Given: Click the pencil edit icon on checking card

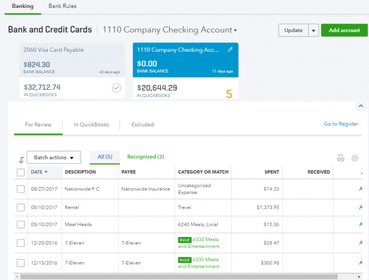Looking at the screenshot, I should tap(229, 49).
